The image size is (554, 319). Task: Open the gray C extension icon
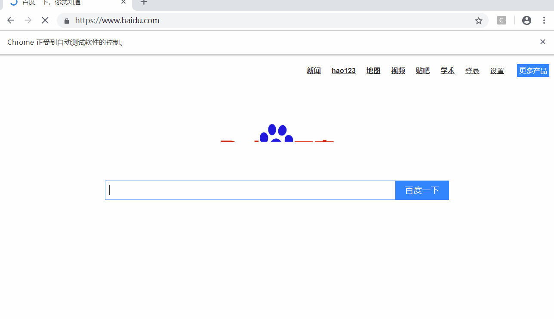pyautogui.click(x=502, y=20)
